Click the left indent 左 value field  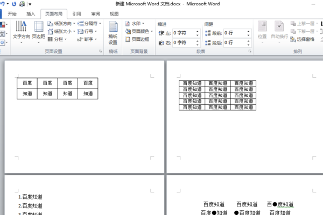pos(184,33)
